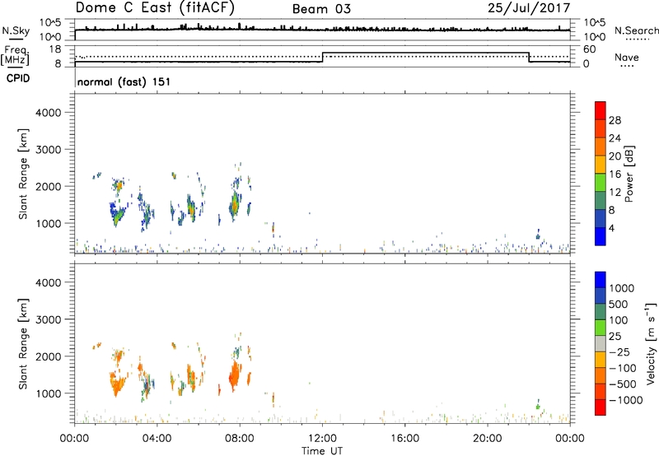The image size is (659, 456).
Task: Click the Velocity colorbar segment between -1000 and -500
Action: [601, 392]
